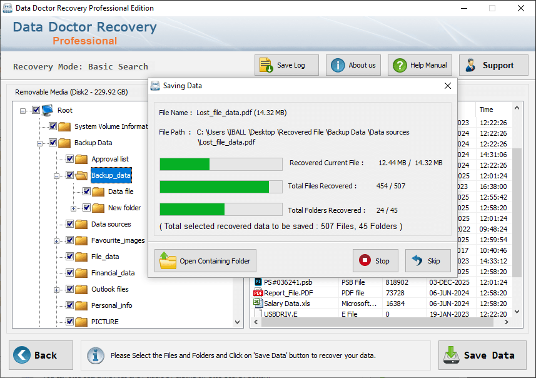Select Salary Data.xls file name
This screenshot has width=536, height=378.
(287, 304)
